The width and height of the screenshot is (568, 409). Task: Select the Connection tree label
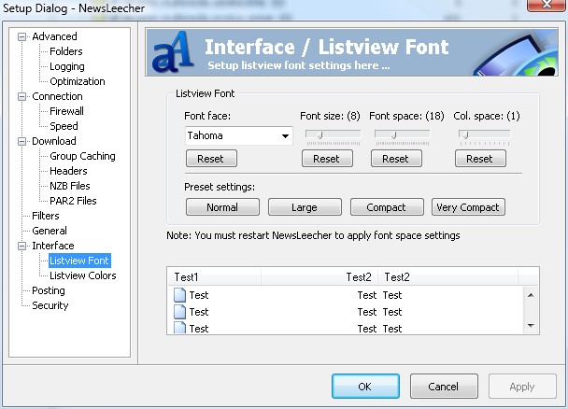[57, 96]
